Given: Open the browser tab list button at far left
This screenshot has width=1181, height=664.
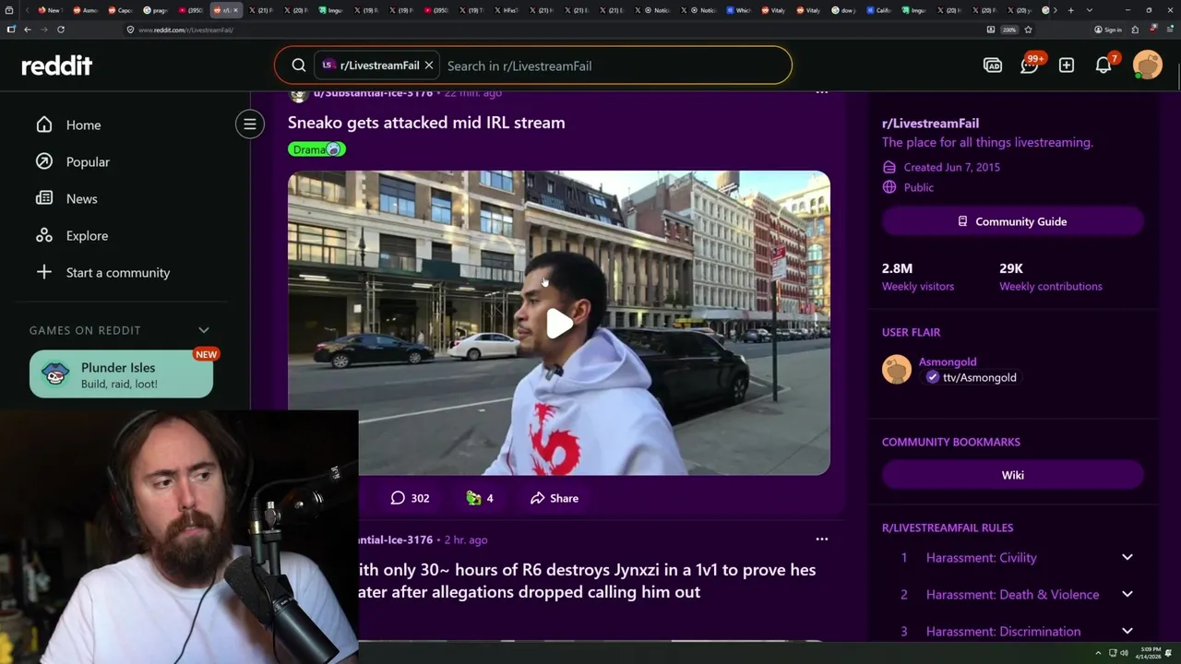Looking at the screenshot, I should [x=10, y=10].
